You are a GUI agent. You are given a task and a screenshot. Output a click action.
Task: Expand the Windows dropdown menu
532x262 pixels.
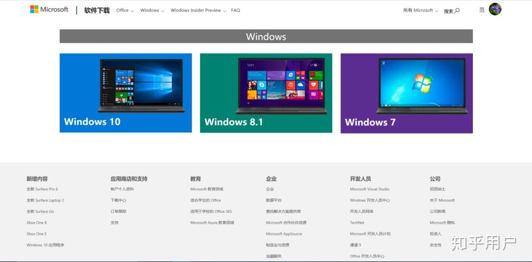tap(152, 11)
